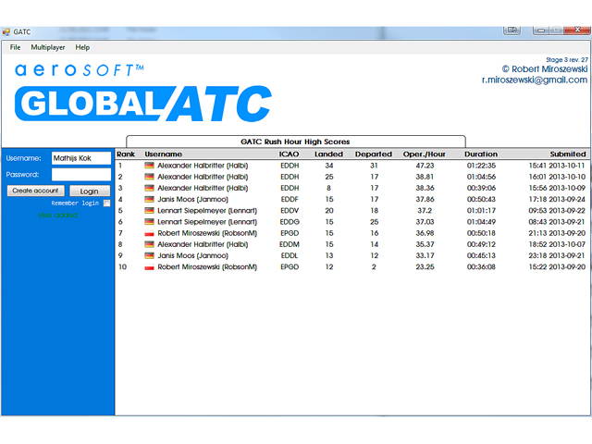This screenshot has height=444, width=592.
Task: Click the 01:22:35 duration value
Action: tap(481, 166)
